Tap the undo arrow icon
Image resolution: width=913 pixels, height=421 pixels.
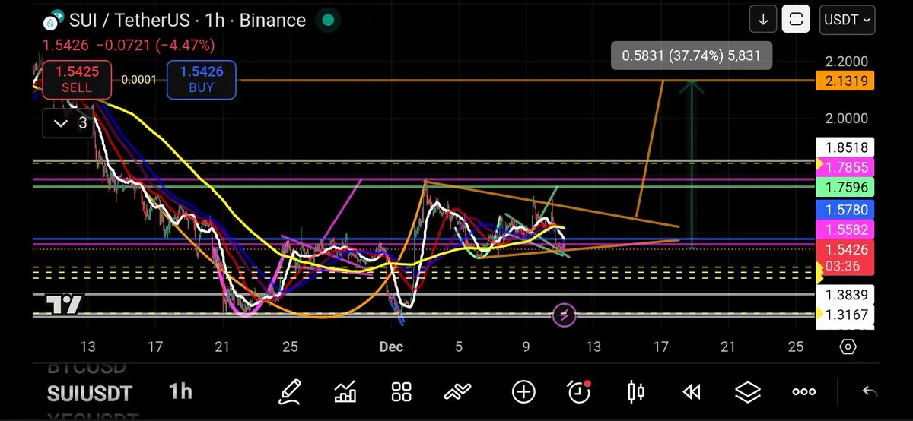870,392
